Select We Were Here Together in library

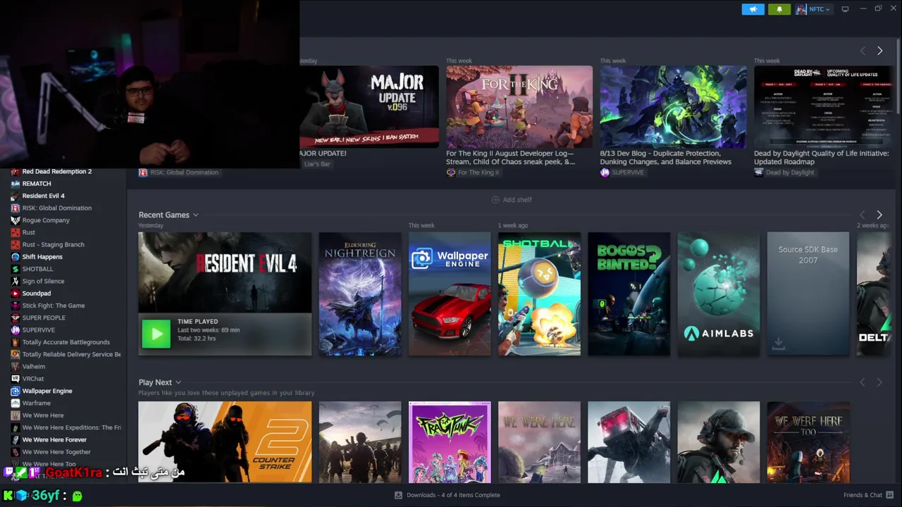click(56, 452)
